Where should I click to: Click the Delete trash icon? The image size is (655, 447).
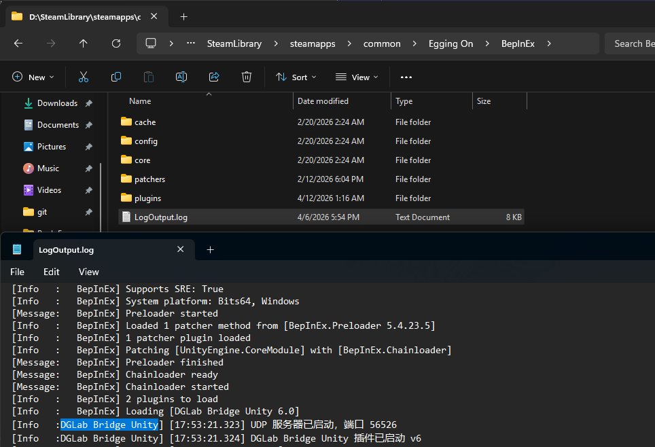[247, 77]
